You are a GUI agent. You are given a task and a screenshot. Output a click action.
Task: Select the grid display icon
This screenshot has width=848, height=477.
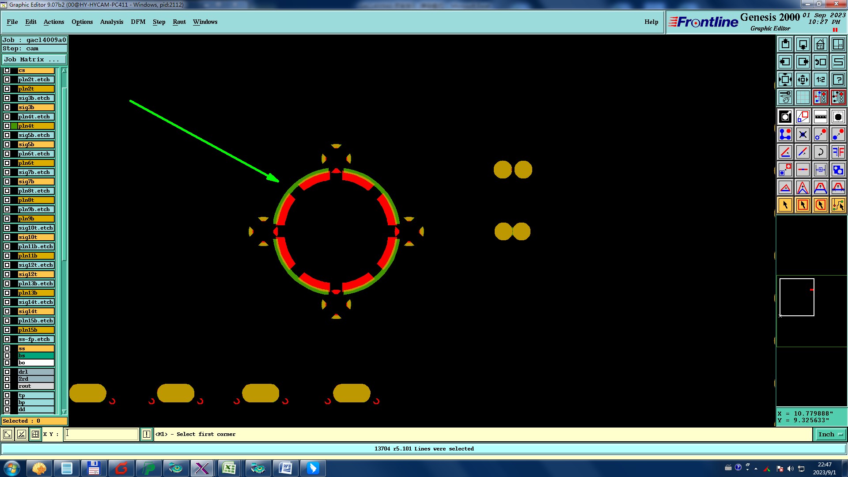pos(803,97)
